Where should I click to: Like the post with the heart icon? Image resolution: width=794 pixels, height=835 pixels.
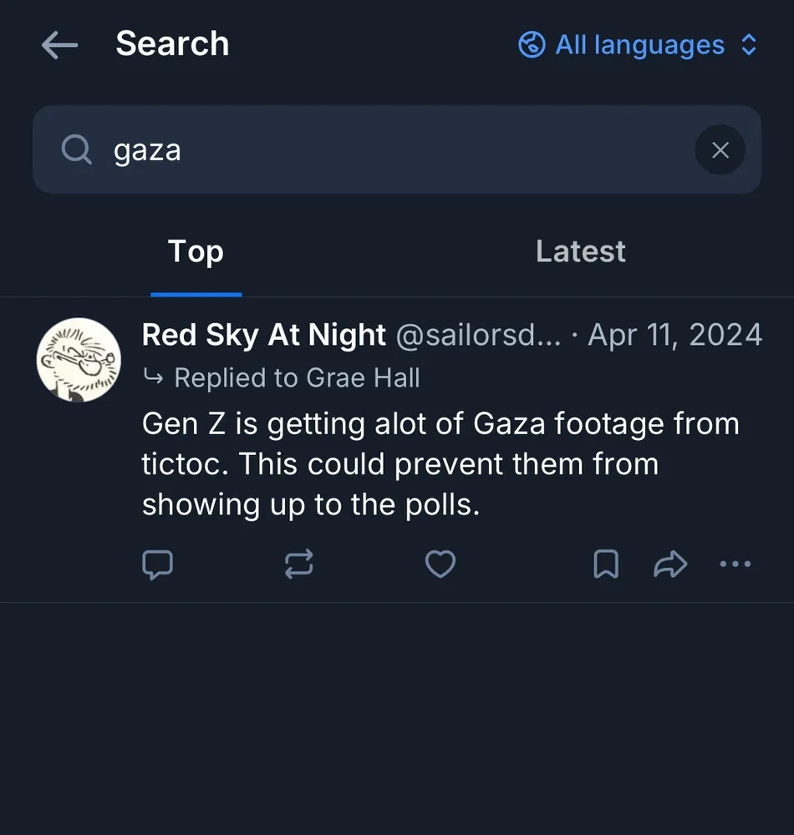[440, 565]
